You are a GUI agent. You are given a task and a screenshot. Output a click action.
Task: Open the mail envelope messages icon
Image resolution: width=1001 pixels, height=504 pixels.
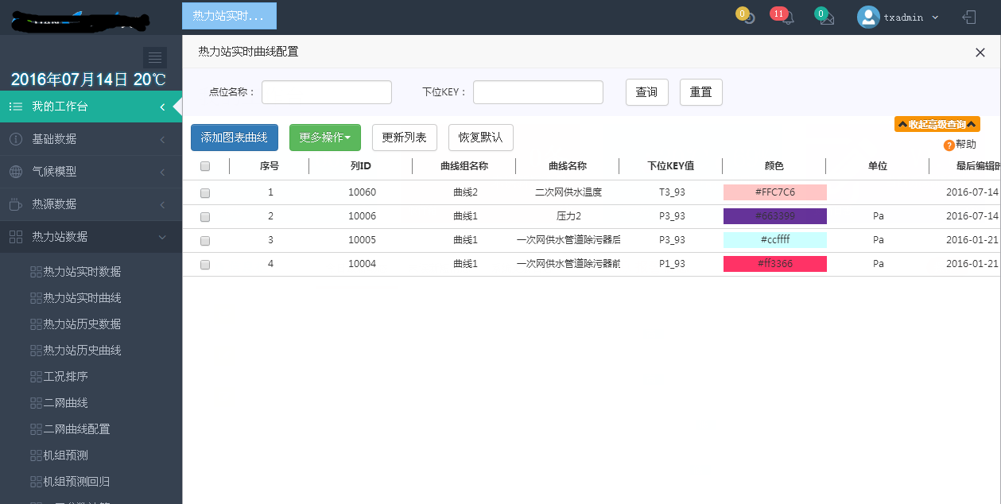point(827,18)
